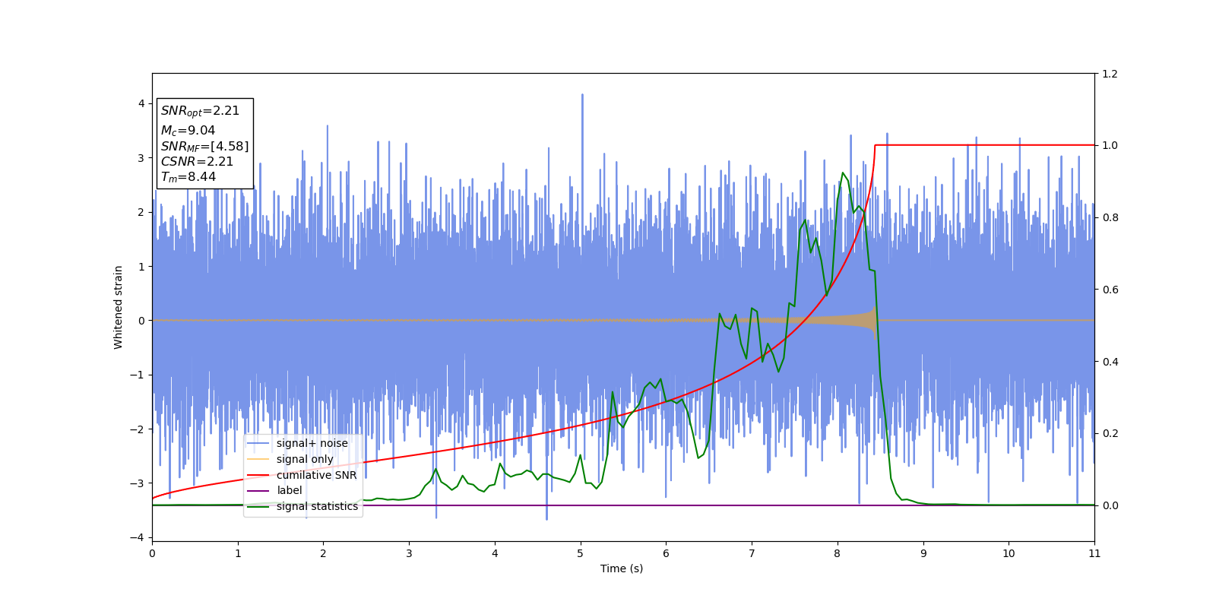Click the left axis tick label −3

pyautogui.click(x=138, y=483)
